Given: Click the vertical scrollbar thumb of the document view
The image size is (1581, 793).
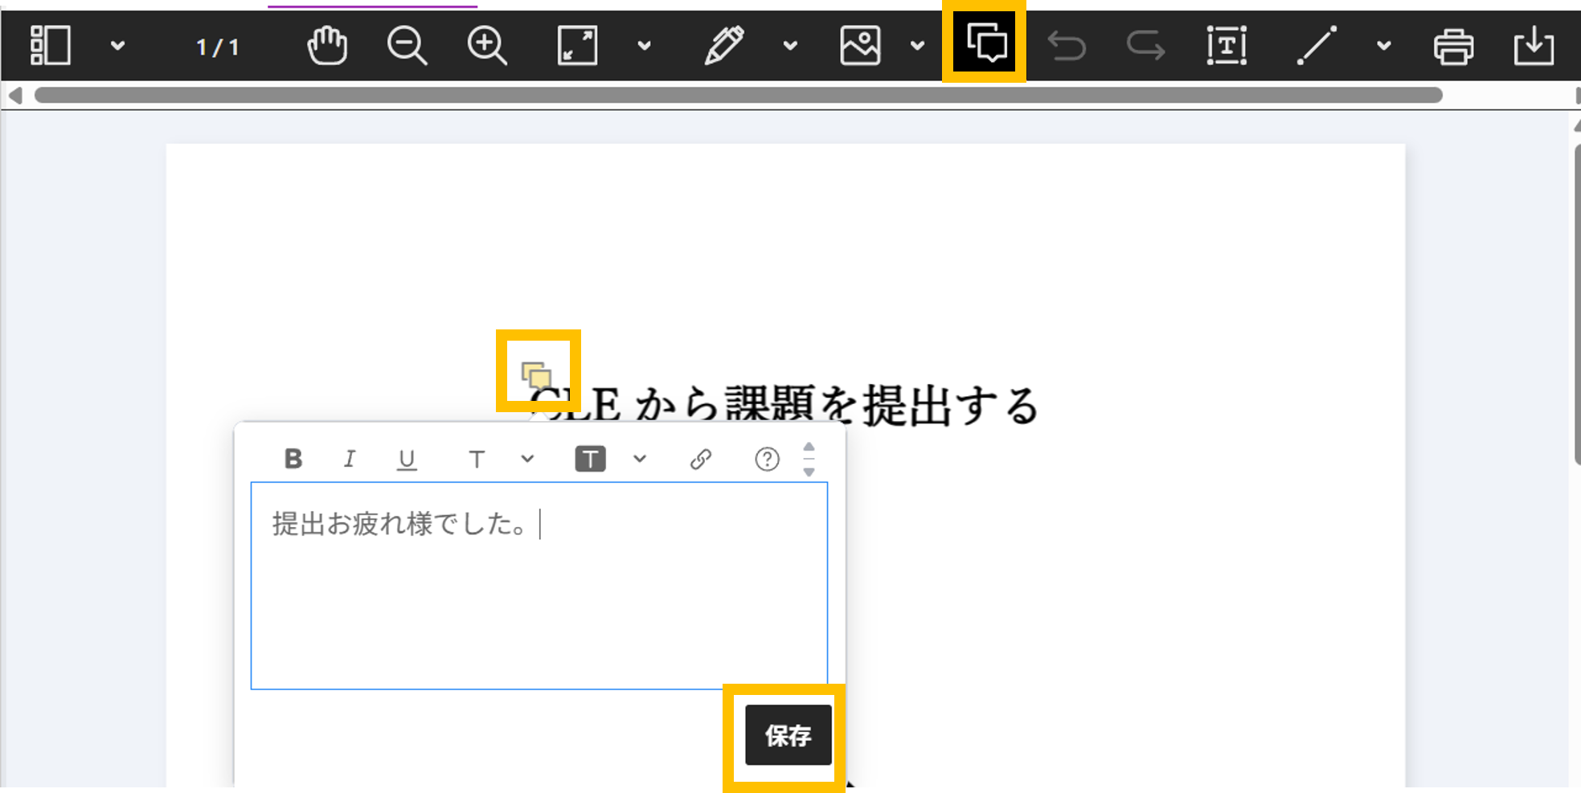Looking at the screenshot, I should (x=1576, y=305).
